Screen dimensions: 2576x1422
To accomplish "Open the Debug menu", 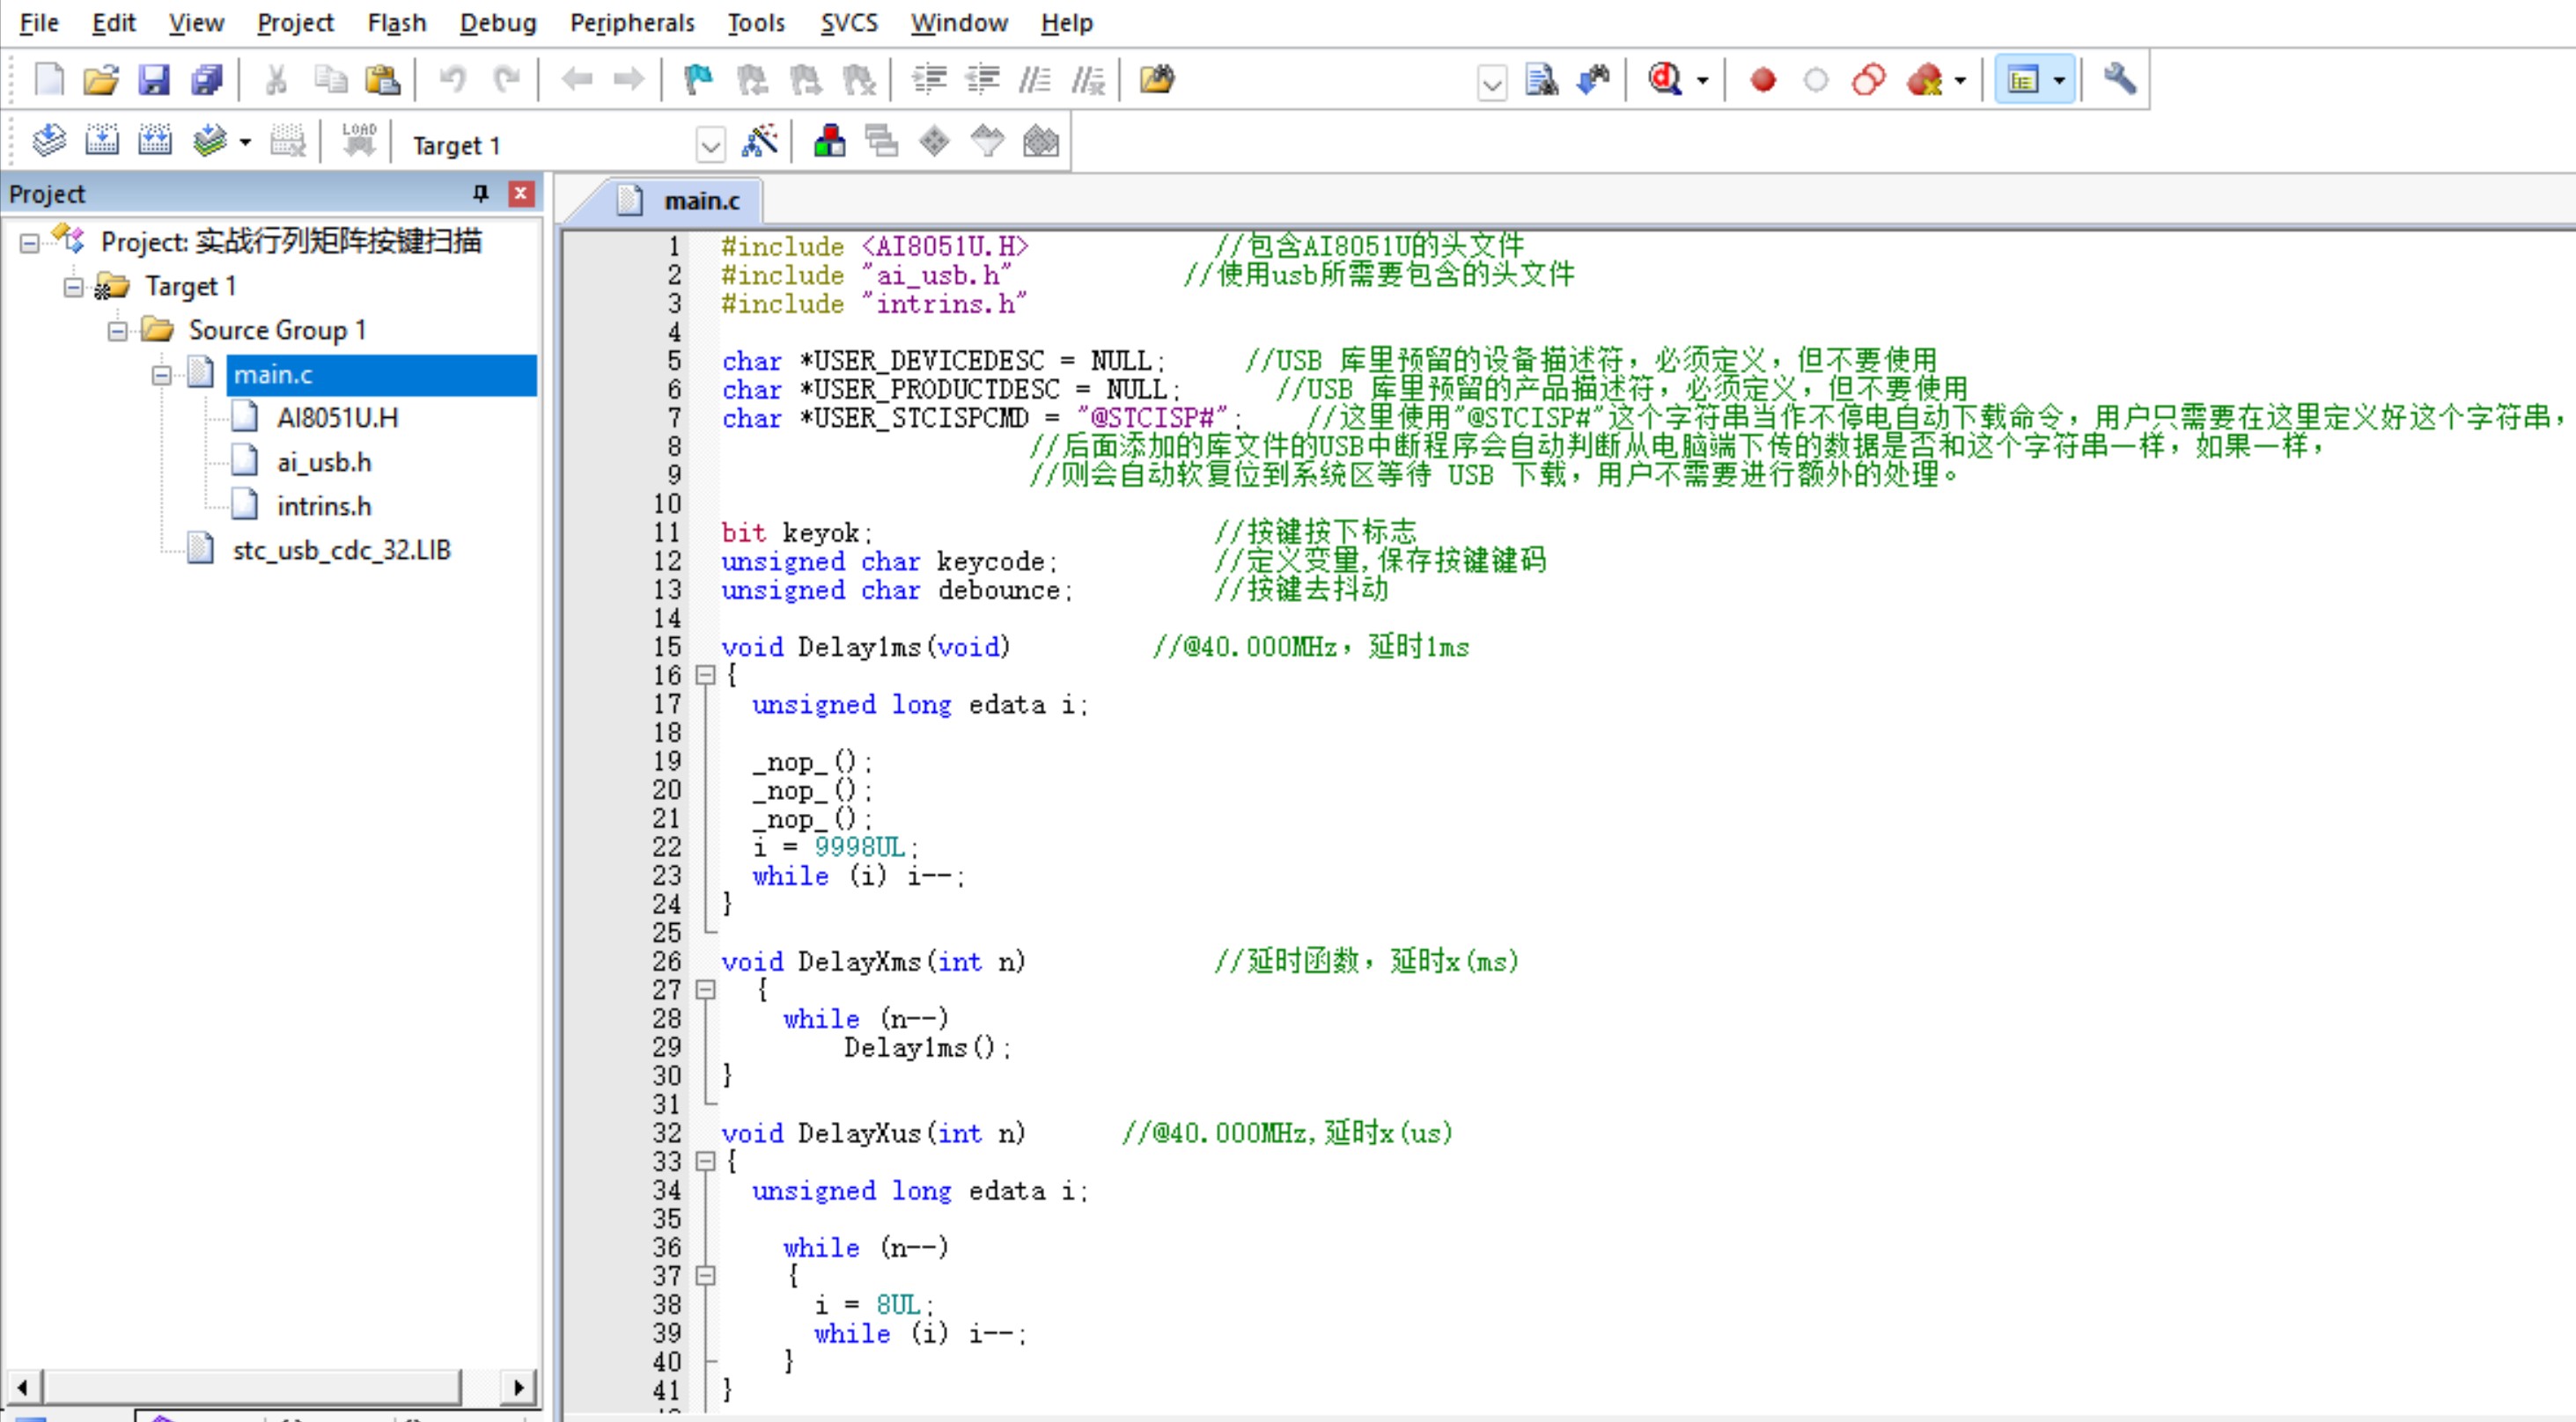I will click(498, 22).
